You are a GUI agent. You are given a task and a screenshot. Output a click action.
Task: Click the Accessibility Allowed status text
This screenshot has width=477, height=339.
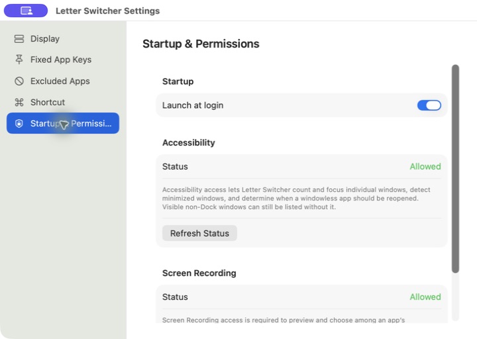(x=425, y=167)
